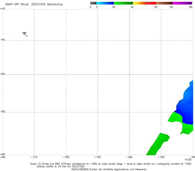Click the green segment of the color bar
The image size is (195, 171).
coord(123,3)
